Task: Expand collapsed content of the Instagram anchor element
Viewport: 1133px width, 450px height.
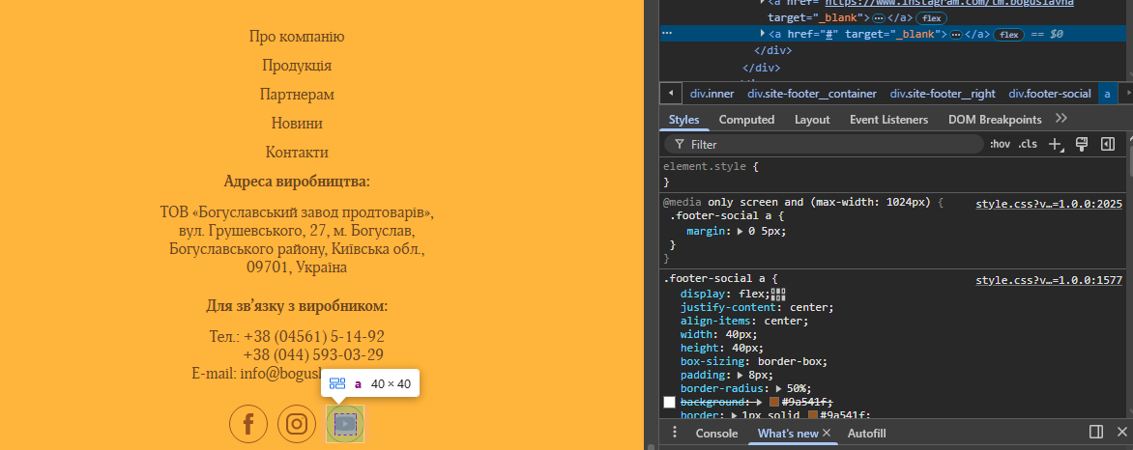Action: point(879,18)
